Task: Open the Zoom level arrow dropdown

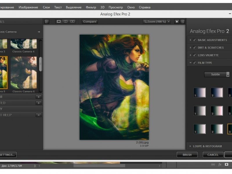Action: 168,21
